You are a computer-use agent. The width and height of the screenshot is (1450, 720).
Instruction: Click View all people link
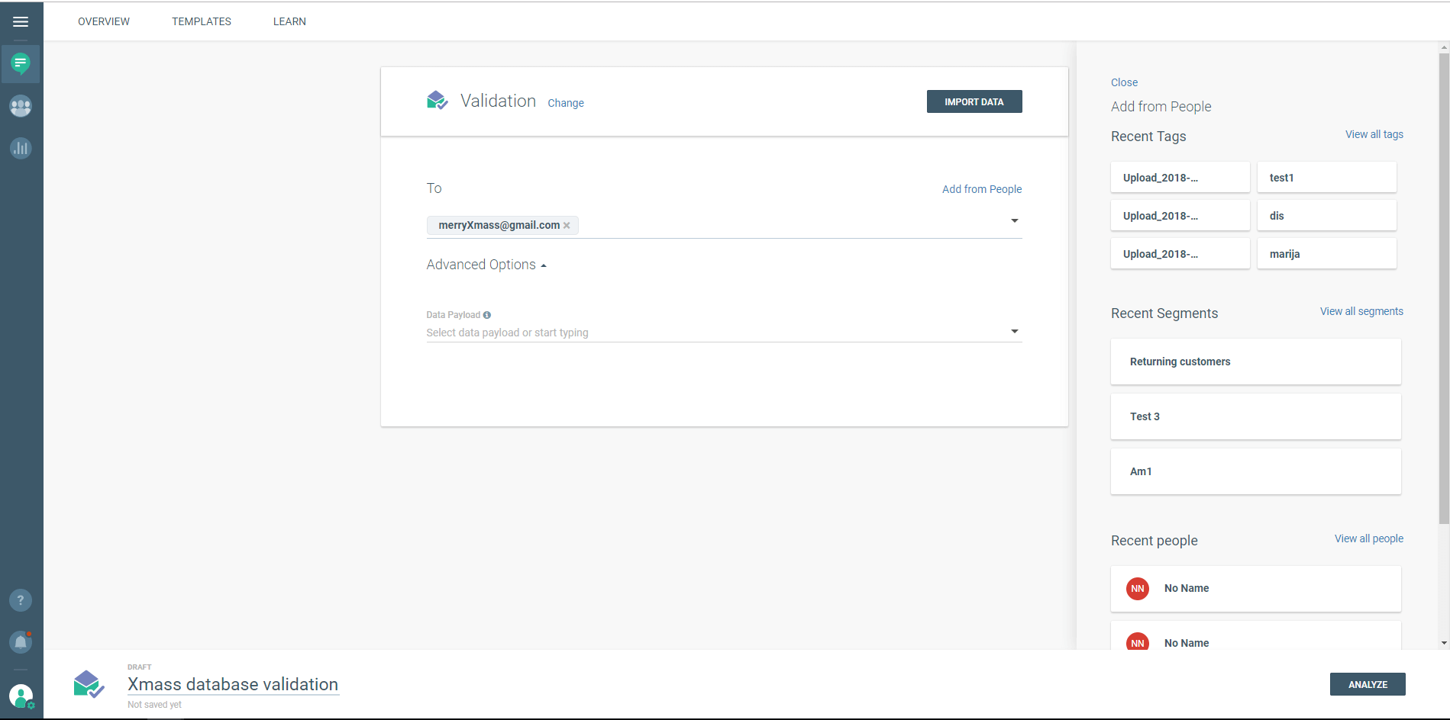click(1369, 538)
